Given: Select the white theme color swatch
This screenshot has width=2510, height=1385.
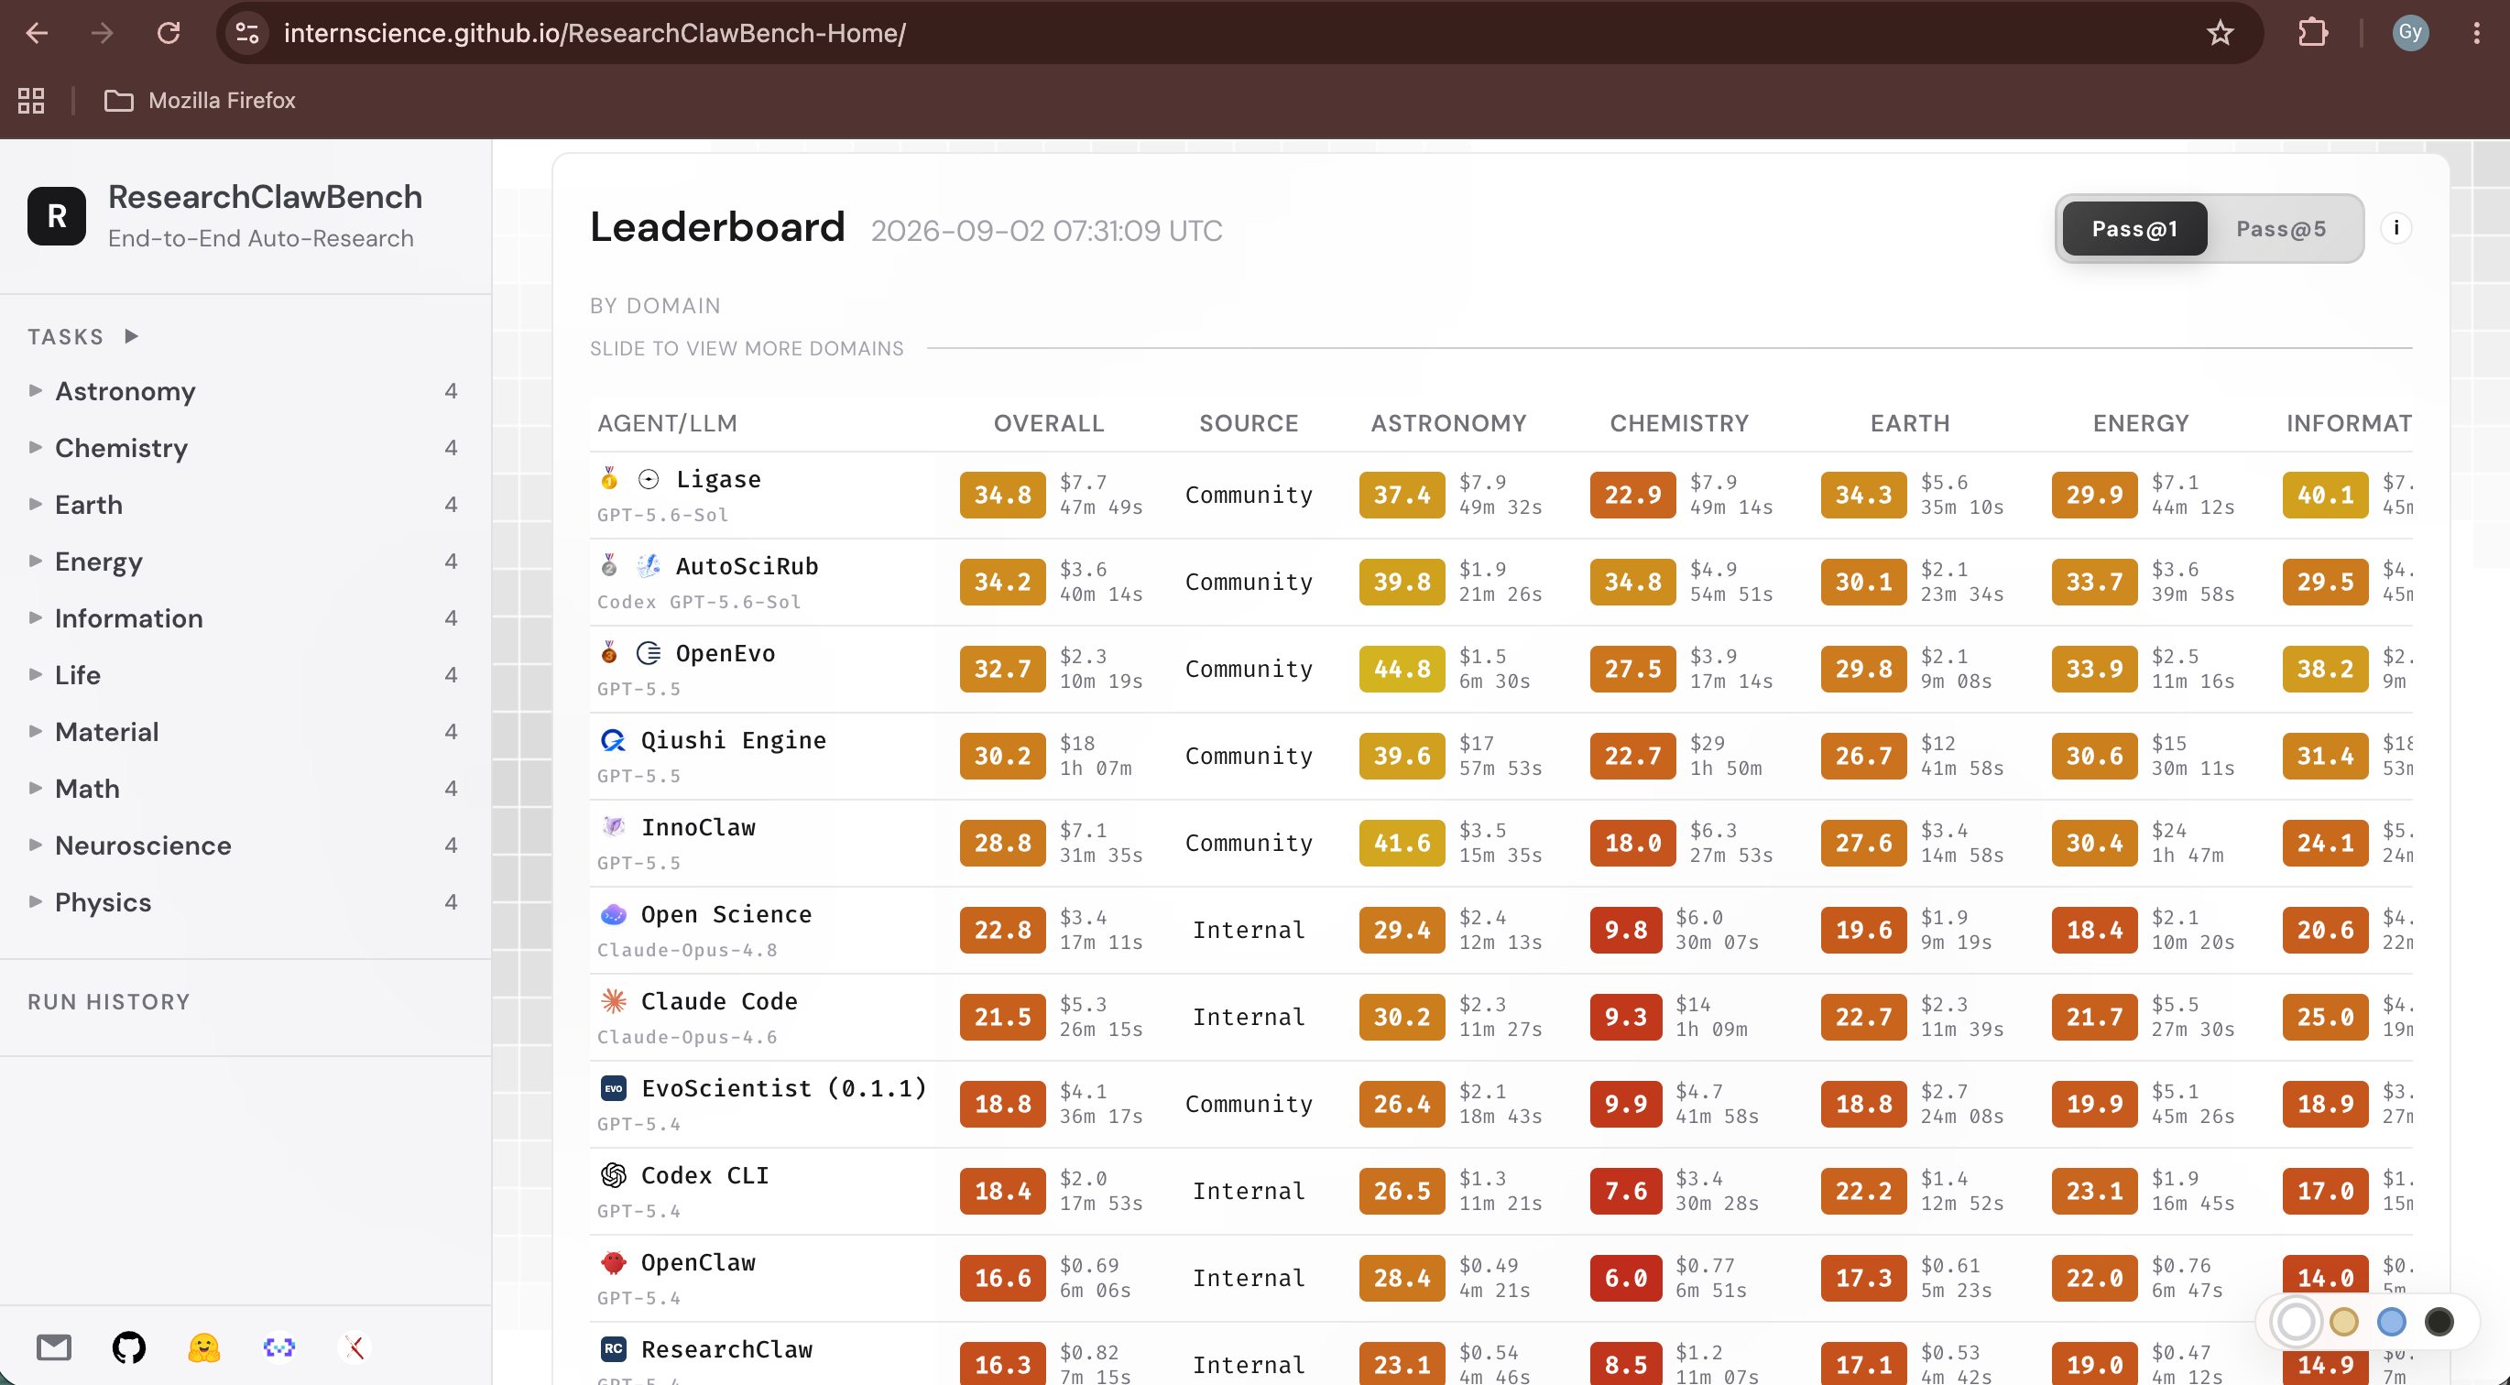Looking at the screenshot, I should [2296, 1322].
